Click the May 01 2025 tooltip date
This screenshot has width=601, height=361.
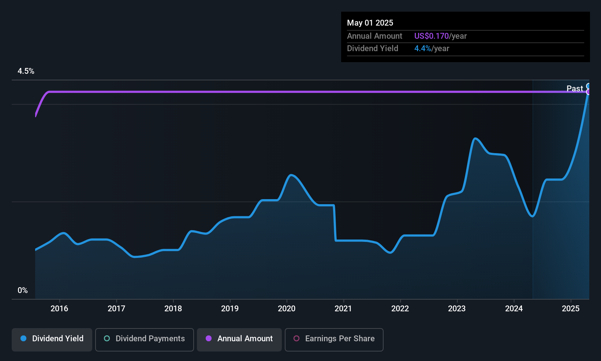point(370,23)
